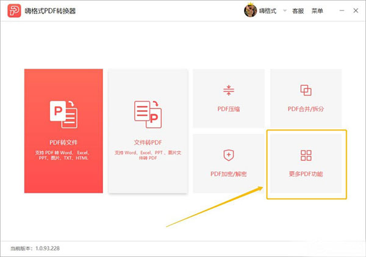Click the 更多PDF功能 four-squares icon
The width and height of the screenshot is (366, 257).
(x=306, y=155)
